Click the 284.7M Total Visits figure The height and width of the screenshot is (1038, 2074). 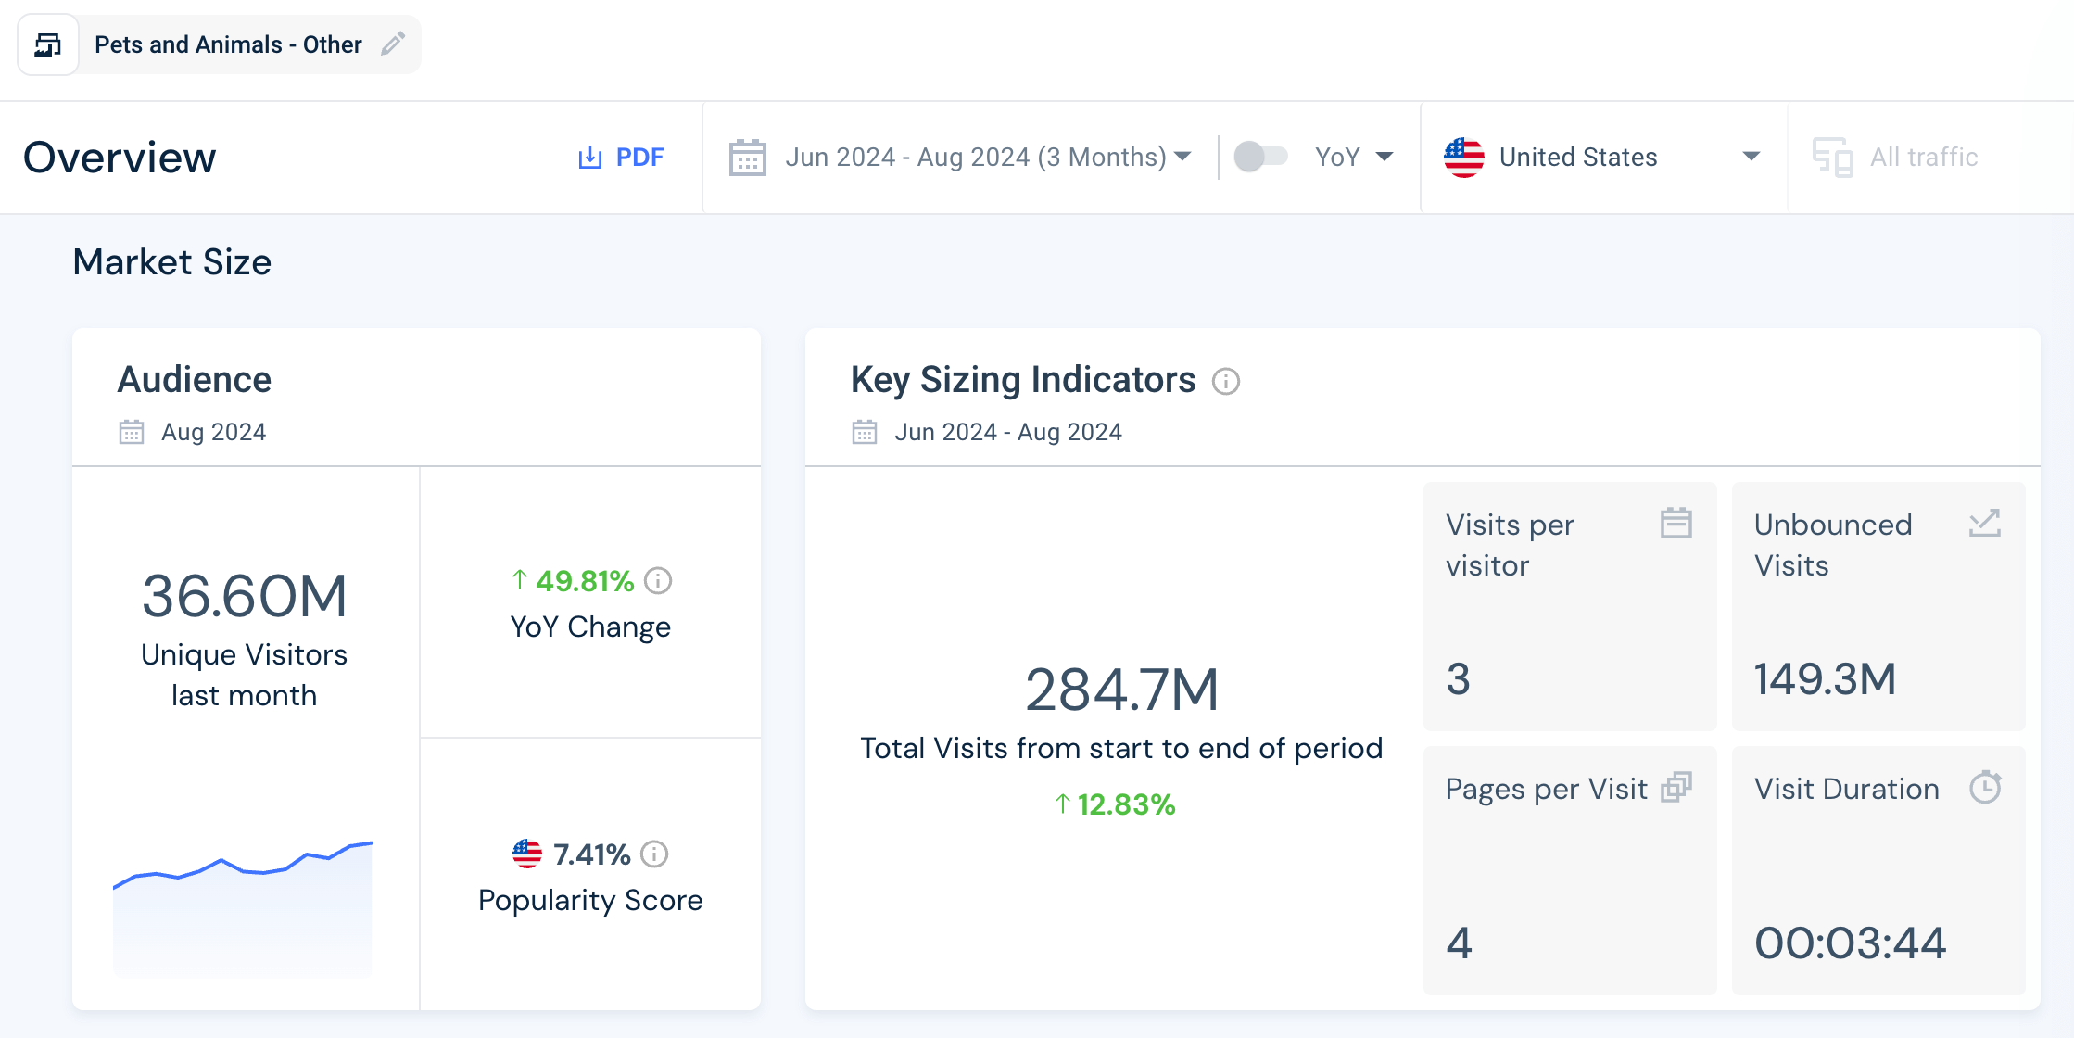click(x=1121, y=690)
